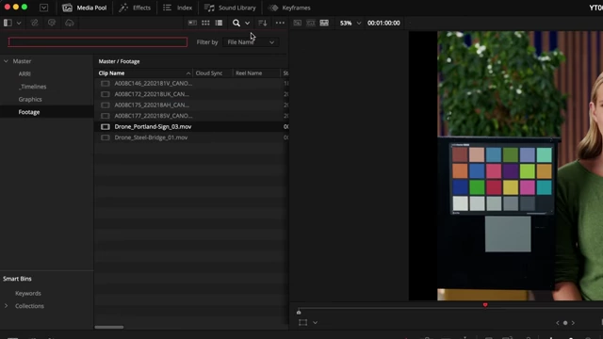Go to previous keyframe arrow in viewer
The width and height of the screenshot is (603, 339).
558,323
